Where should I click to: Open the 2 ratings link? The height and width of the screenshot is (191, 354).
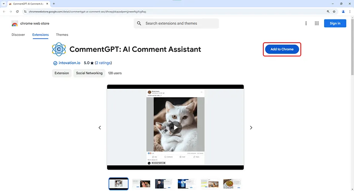point(103,63)
